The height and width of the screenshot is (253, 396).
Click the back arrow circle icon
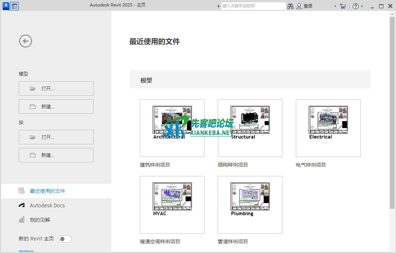(26, 41)
